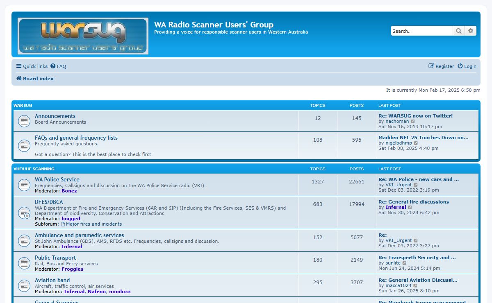Click into the Search field
Screen dimensions: 492x303
422,31
